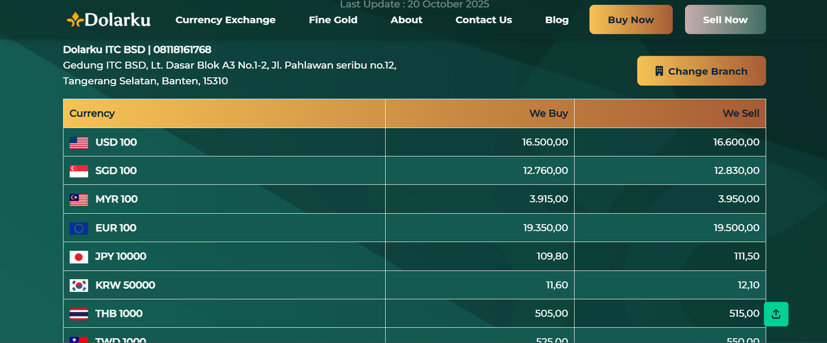Navigate to Contact Us

click(x=483, y=20)
